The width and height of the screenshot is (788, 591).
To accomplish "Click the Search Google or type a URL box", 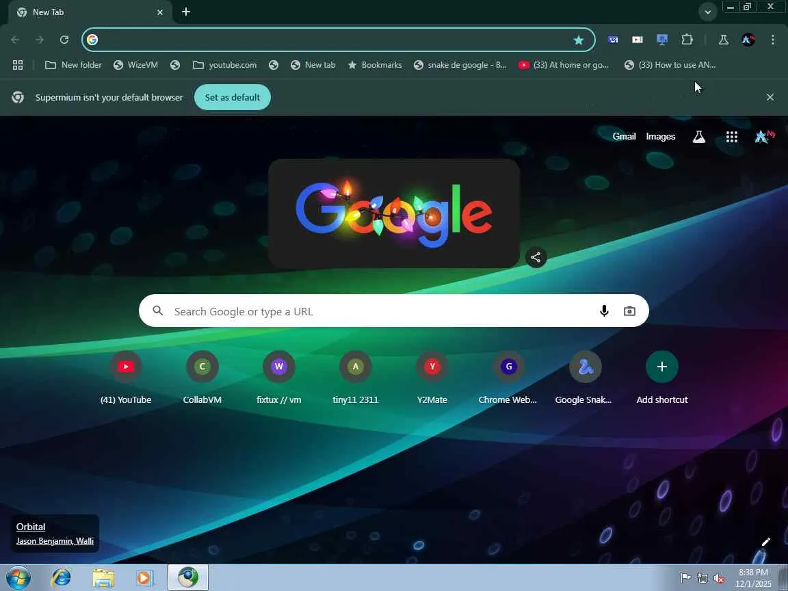I will [x=393, y=311].
